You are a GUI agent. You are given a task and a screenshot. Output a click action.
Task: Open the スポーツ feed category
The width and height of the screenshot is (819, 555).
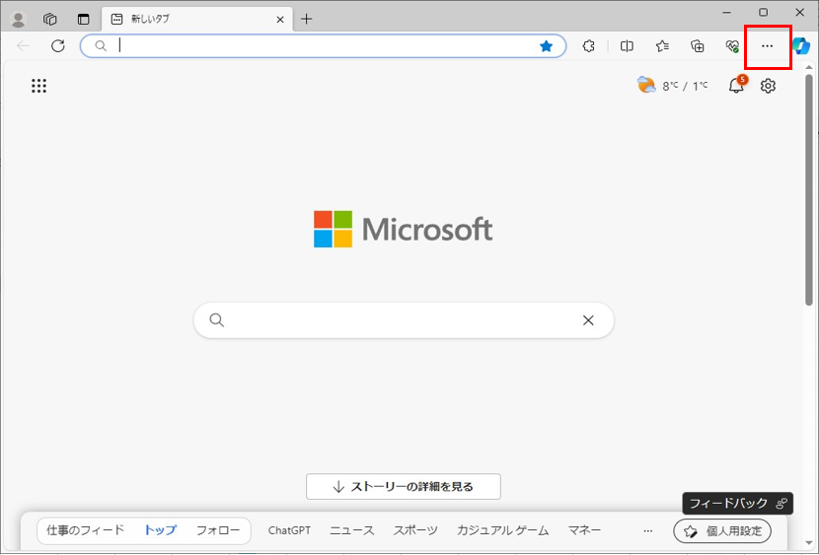[415, 530]
